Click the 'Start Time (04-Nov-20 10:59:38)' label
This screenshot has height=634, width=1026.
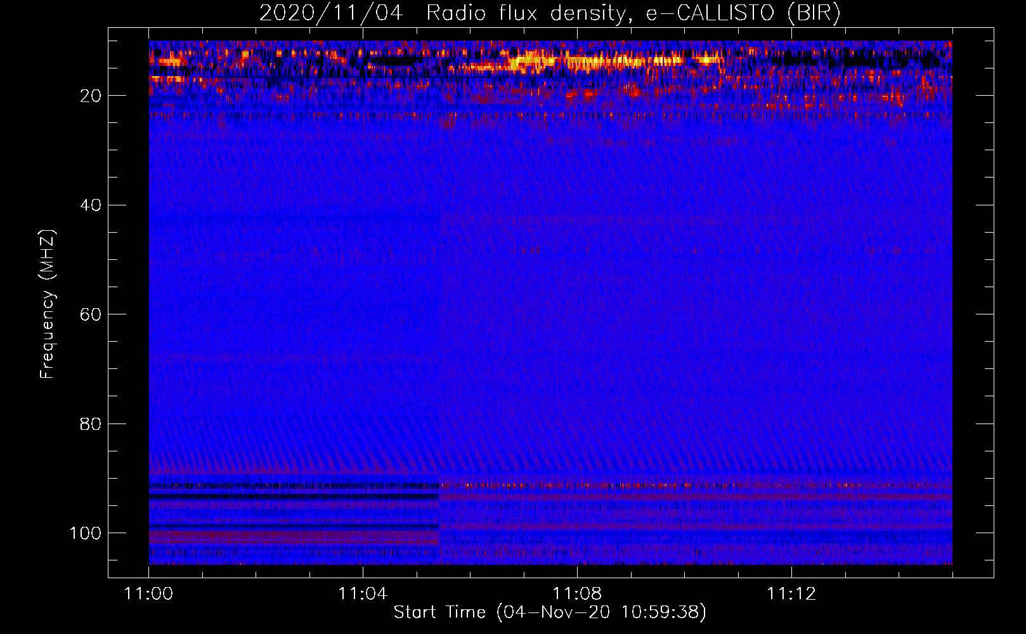(x=550, y=612)
